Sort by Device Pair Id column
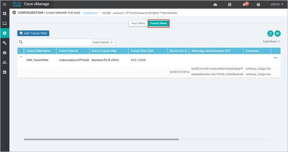This screenshot has height=152, width=288. click(178, 51)
